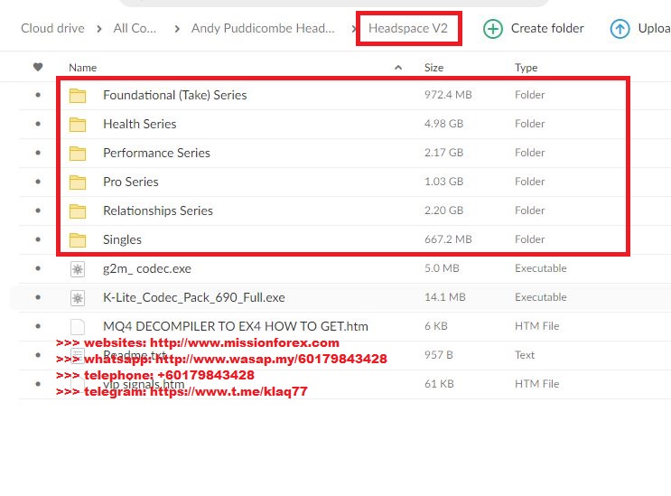Viewport: 671px width, 496px height.
Task: Sort by the Type column header
Action: coord(526,68)
